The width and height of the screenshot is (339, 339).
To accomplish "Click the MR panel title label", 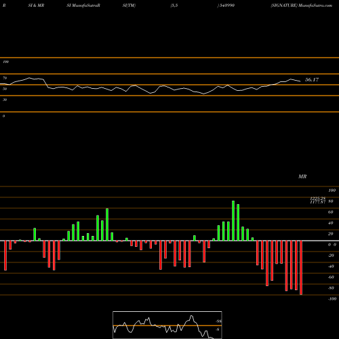I will pos(302,176).
